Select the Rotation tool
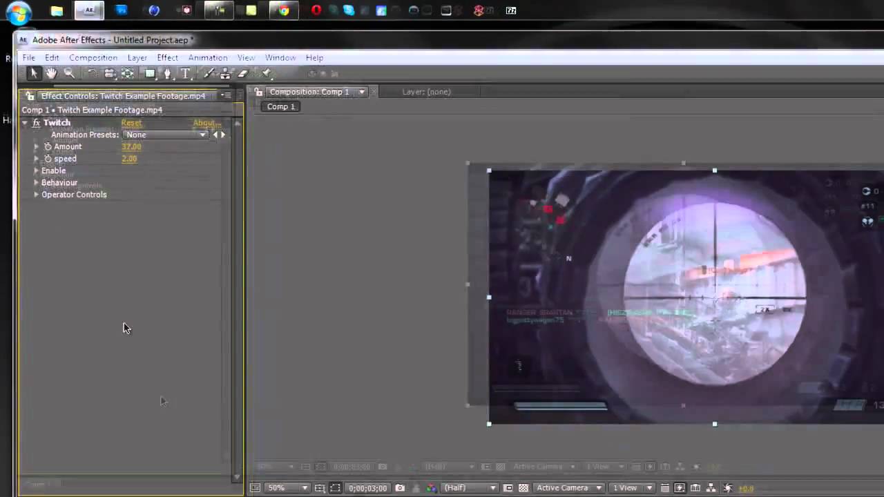884x497 pixels. tap(92, 73)
